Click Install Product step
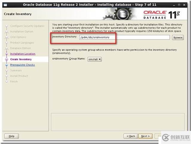The width and height of the screenshot is (191, 144). 19,76
